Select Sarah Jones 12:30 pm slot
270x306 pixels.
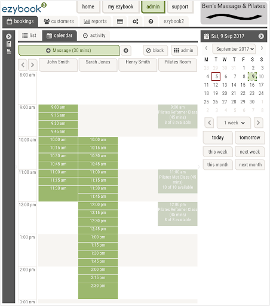point(98,221)
